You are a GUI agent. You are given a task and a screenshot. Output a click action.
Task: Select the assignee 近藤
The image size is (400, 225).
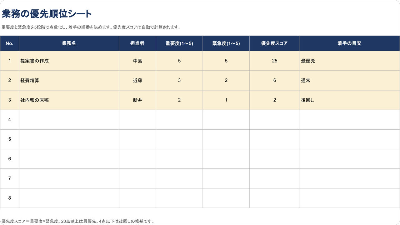point(137,81)
